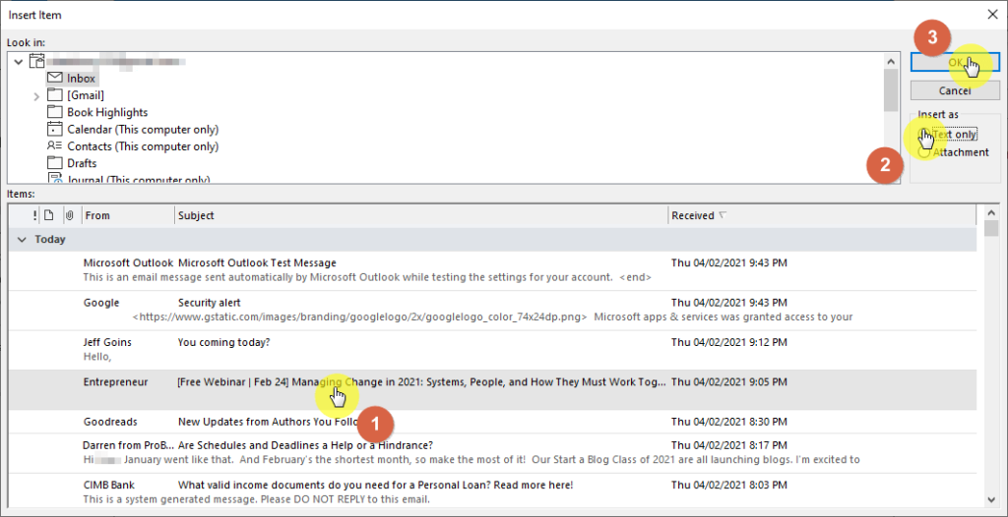The height and width of the screenshot is (517, 1008).
Task: Close the Insert Item dialog
Action: pyautogui.click(x=992, y=14)
